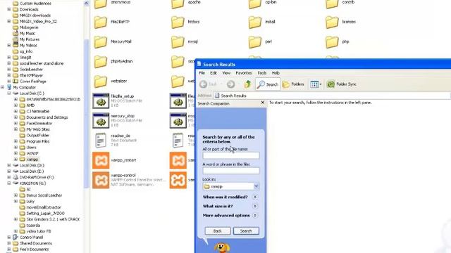Expand More advanced options

pyautogui.click(x=255, y=216)
